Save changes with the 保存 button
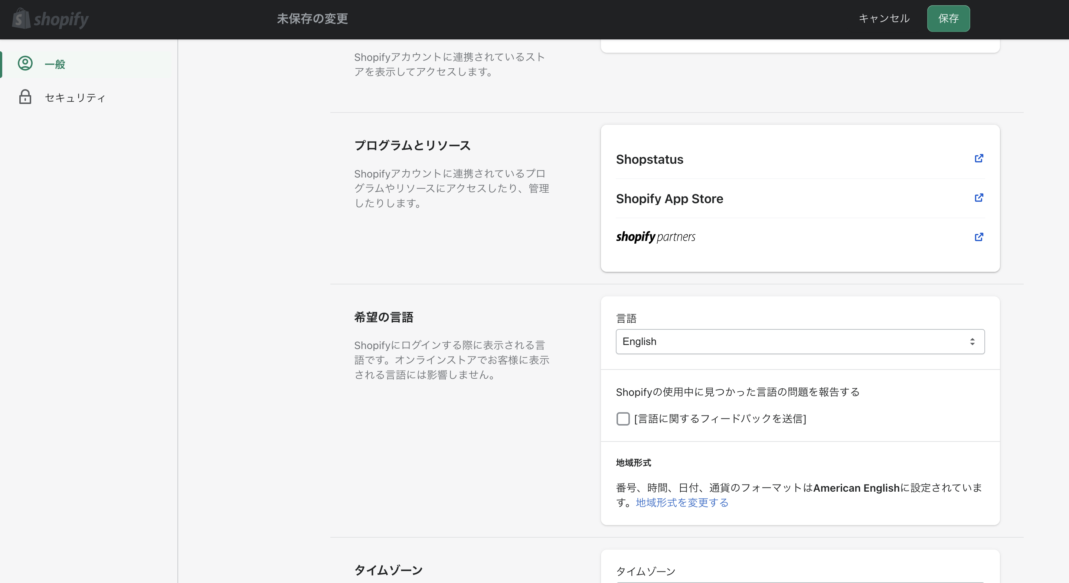The height and width of the screenshot is (583, 1069). point(948,18)
